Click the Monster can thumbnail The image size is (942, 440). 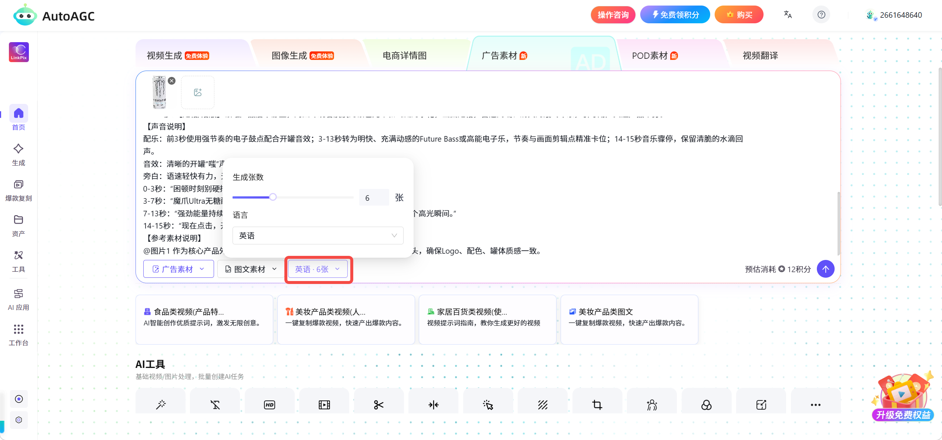[x=160, y=92]
